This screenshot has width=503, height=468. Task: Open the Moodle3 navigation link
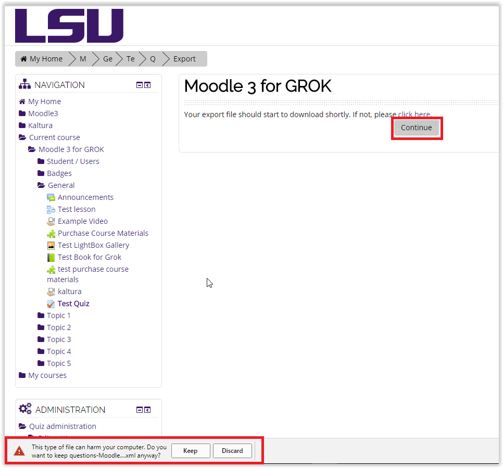pos(43,113)
